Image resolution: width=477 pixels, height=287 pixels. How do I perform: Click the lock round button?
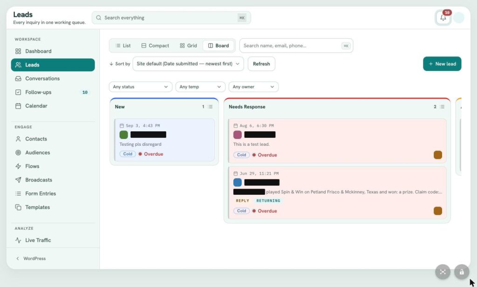pos(462,272)
